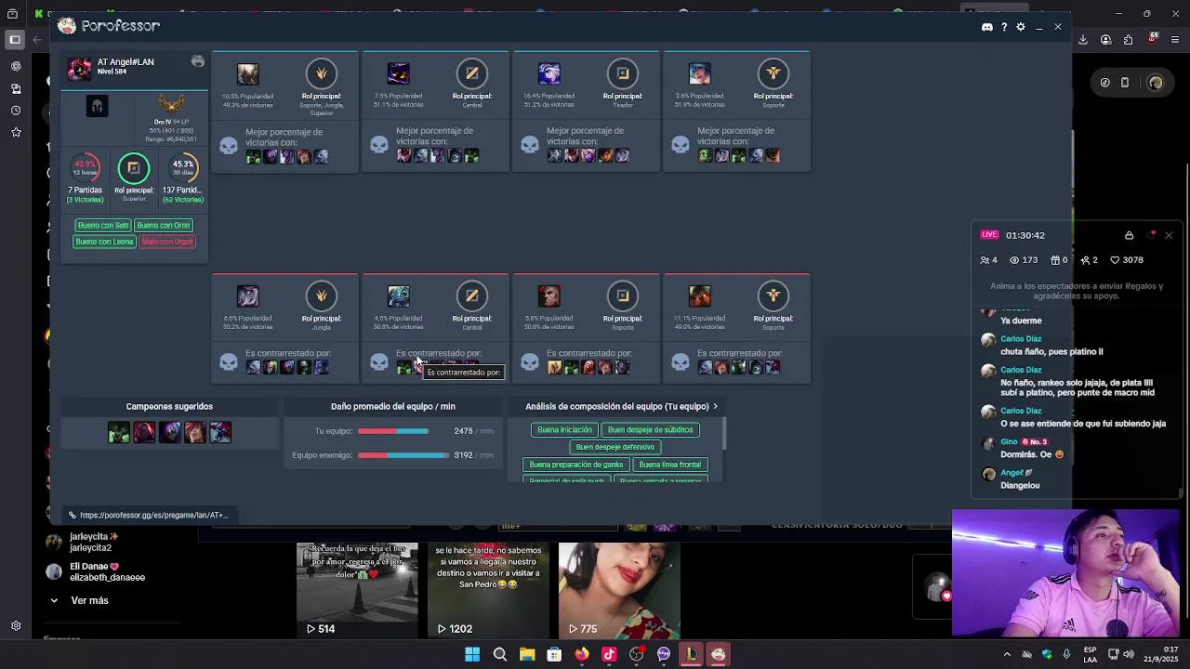Open the Discord link icon in Porofessor
Viewport: 1190px width, 669px height.
point(987,27)
